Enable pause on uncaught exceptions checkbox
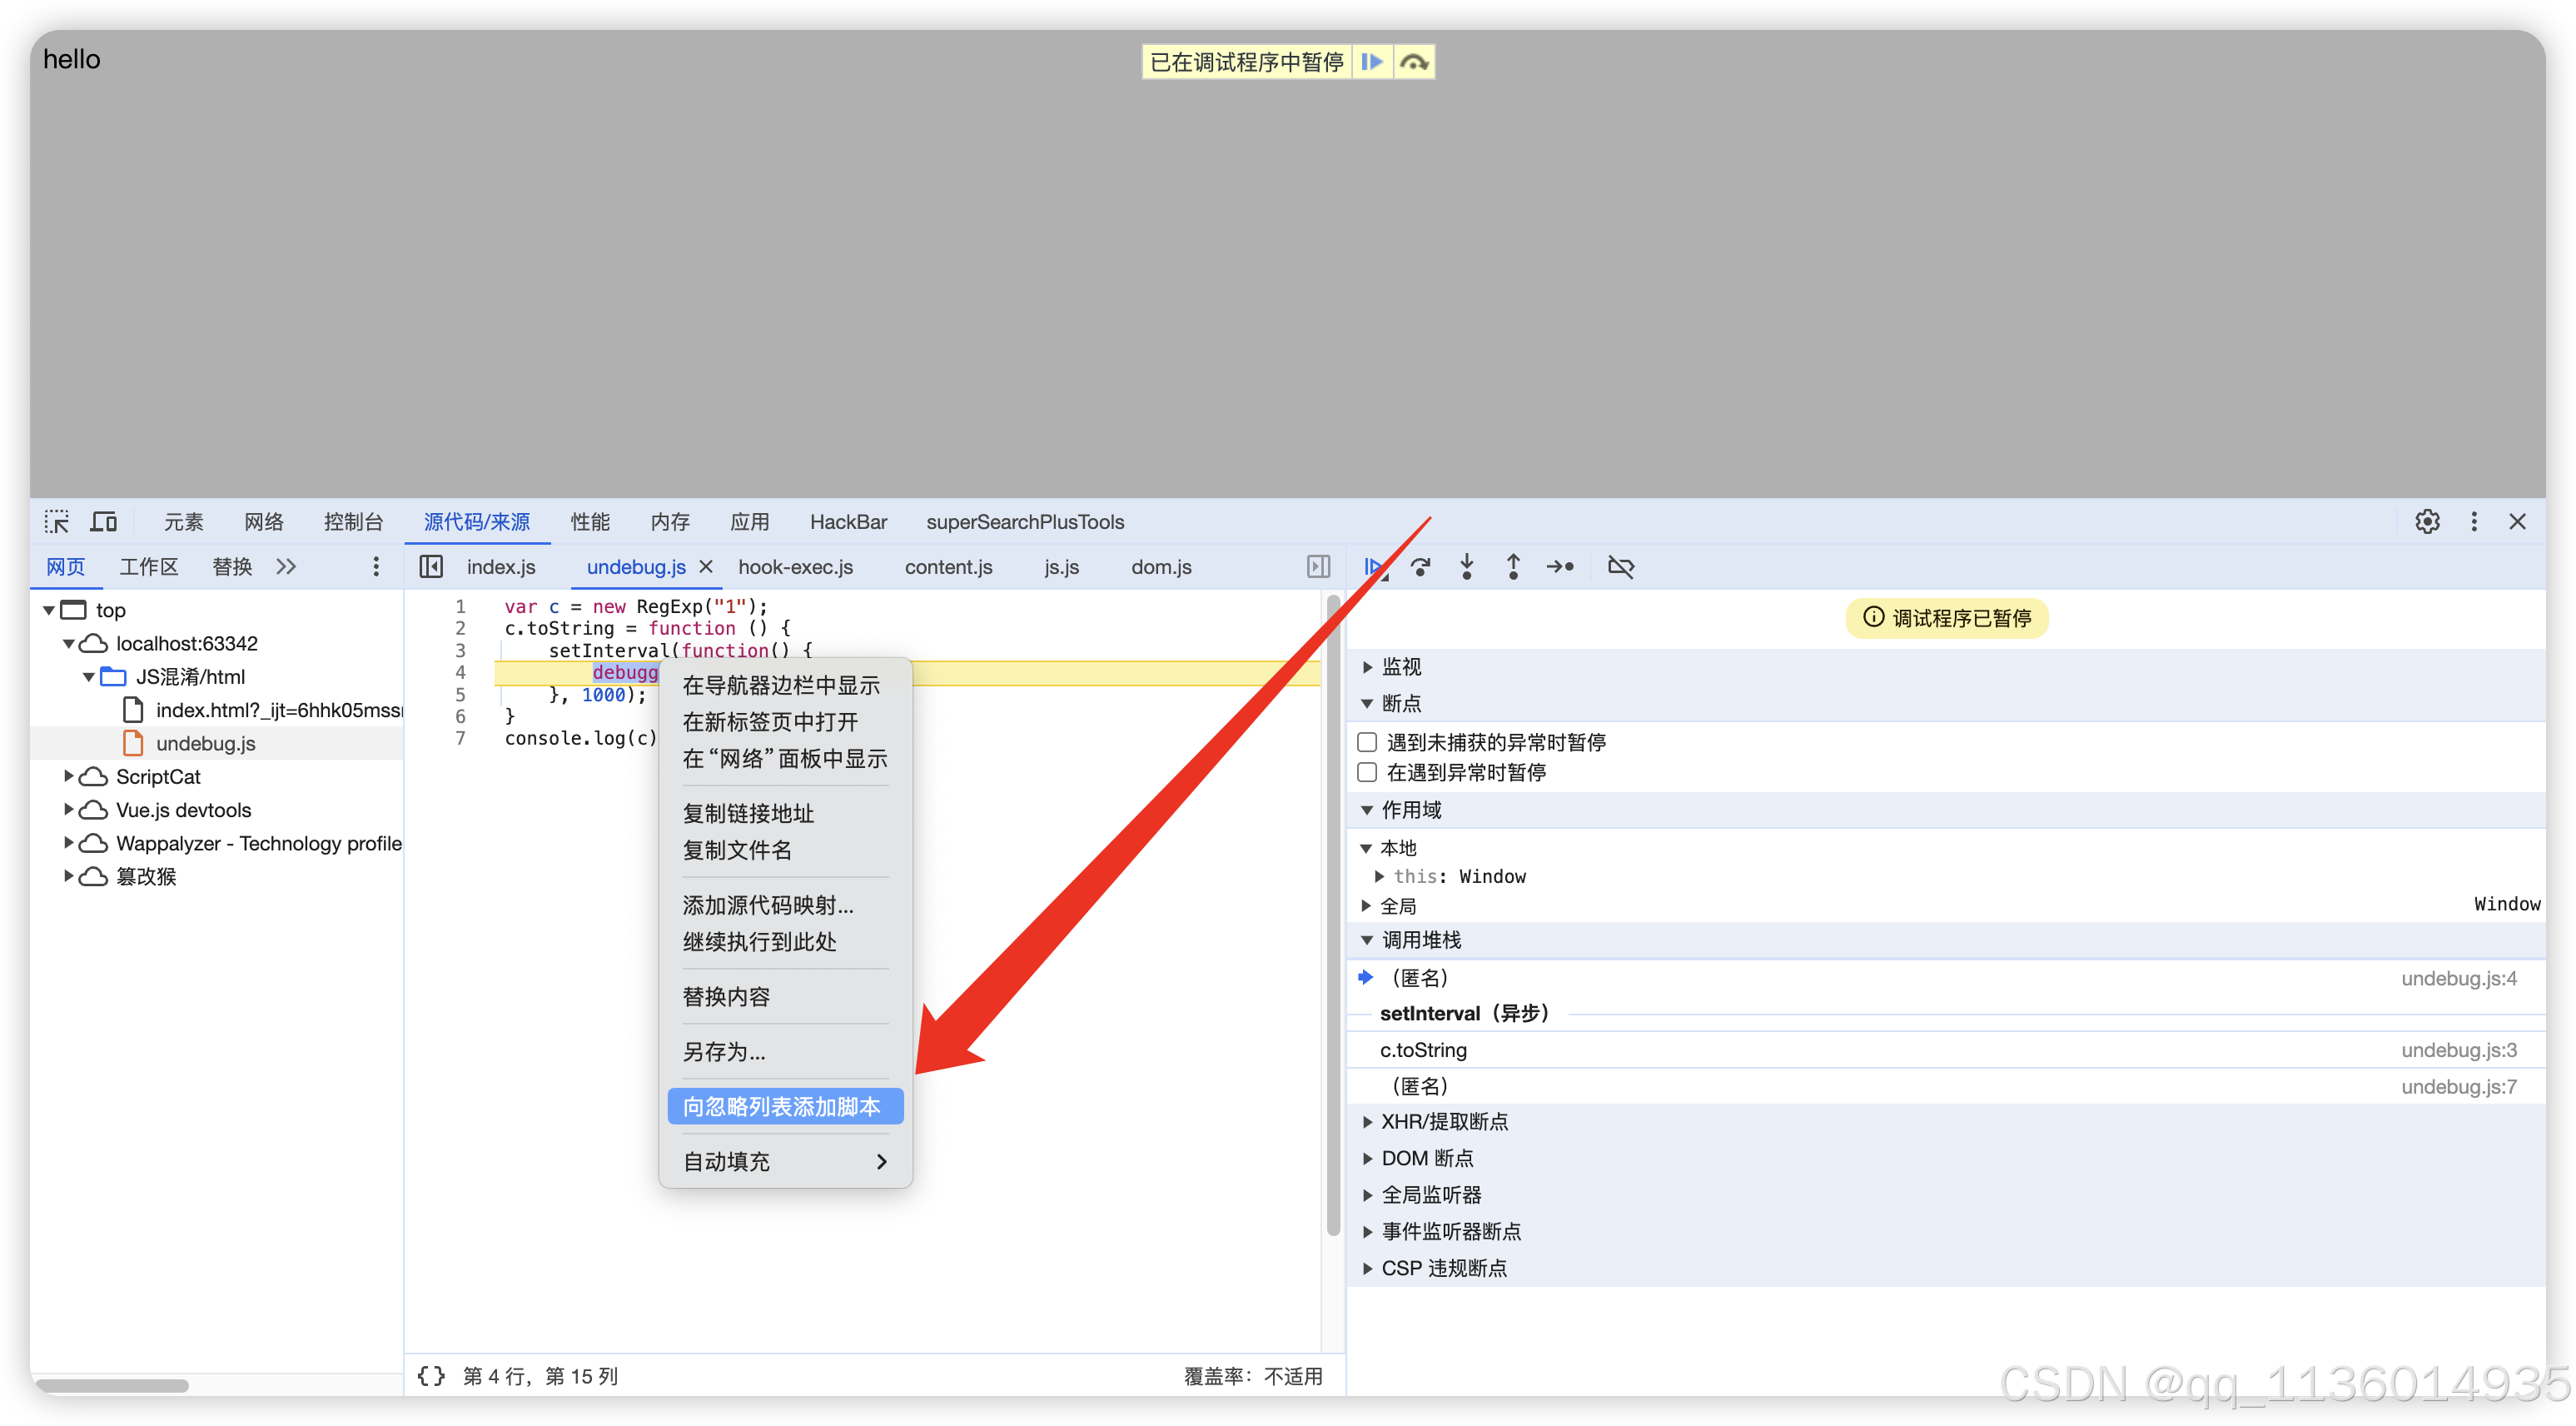This screenshot has width=2576, height=1426. [1367, 742]
